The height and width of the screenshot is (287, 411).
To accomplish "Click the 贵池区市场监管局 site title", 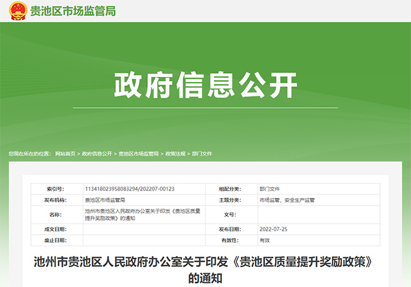I will (73, 11).
